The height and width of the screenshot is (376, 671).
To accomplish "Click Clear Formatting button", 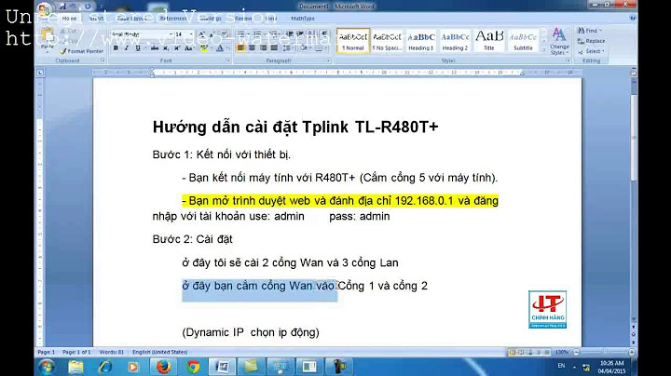I will (224, 34).
